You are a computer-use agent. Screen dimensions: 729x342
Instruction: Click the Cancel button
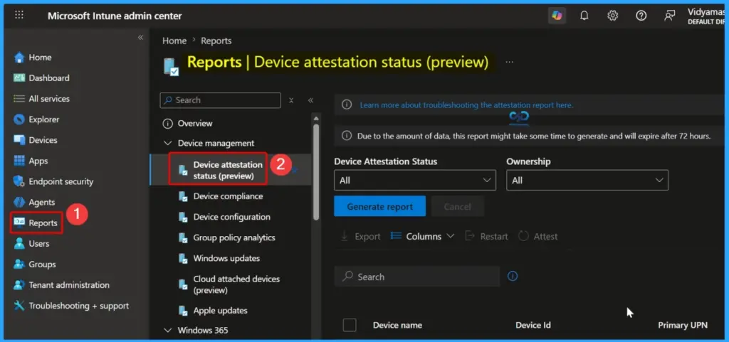(x=458, y=206)
